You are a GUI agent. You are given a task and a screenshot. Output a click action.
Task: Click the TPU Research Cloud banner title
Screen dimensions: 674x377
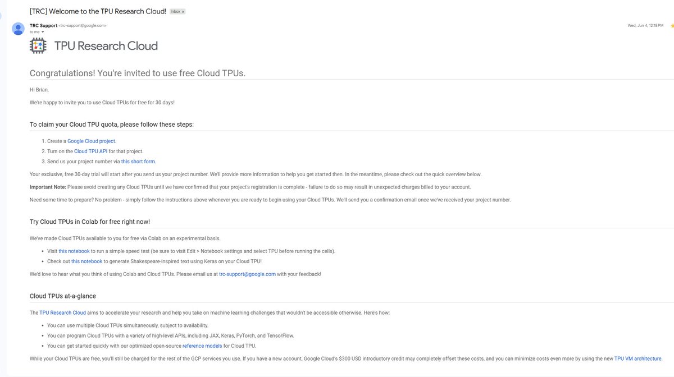coord(106,46)
